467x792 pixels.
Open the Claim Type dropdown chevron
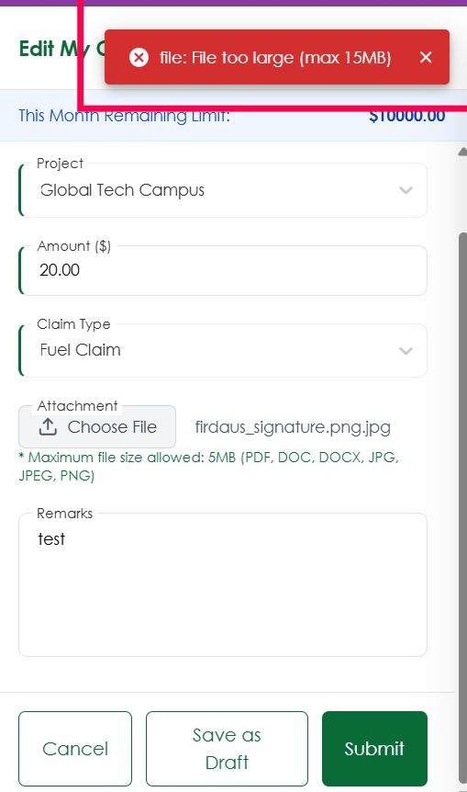point(406,351)
